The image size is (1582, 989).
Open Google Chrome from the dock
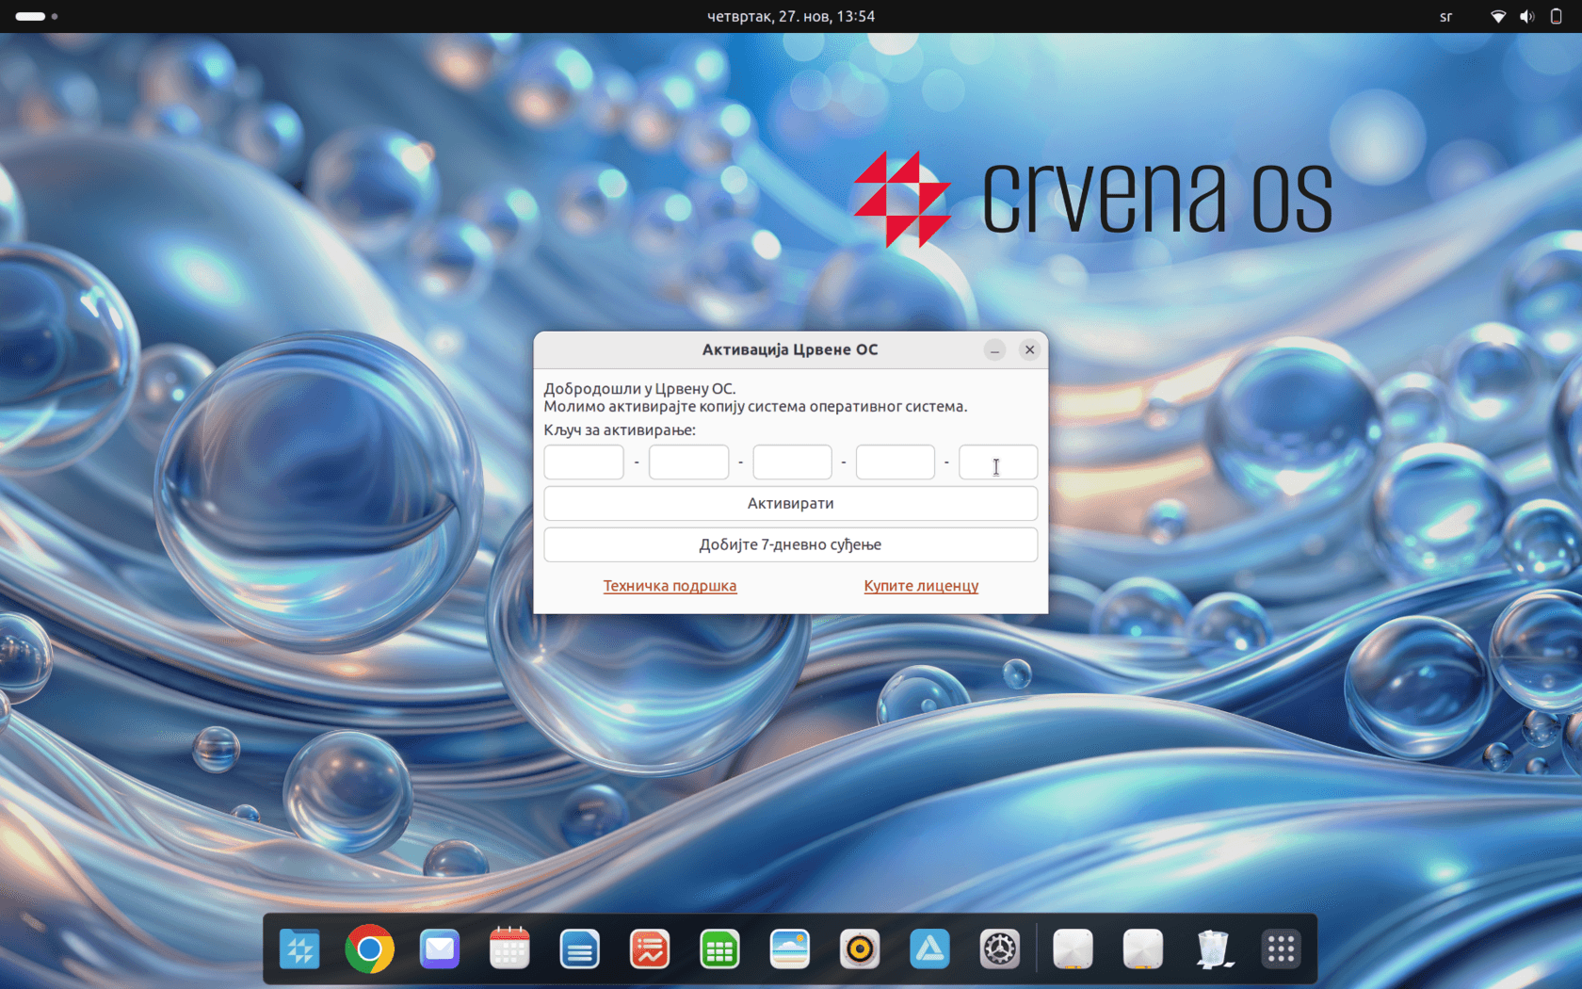(369, 949)
